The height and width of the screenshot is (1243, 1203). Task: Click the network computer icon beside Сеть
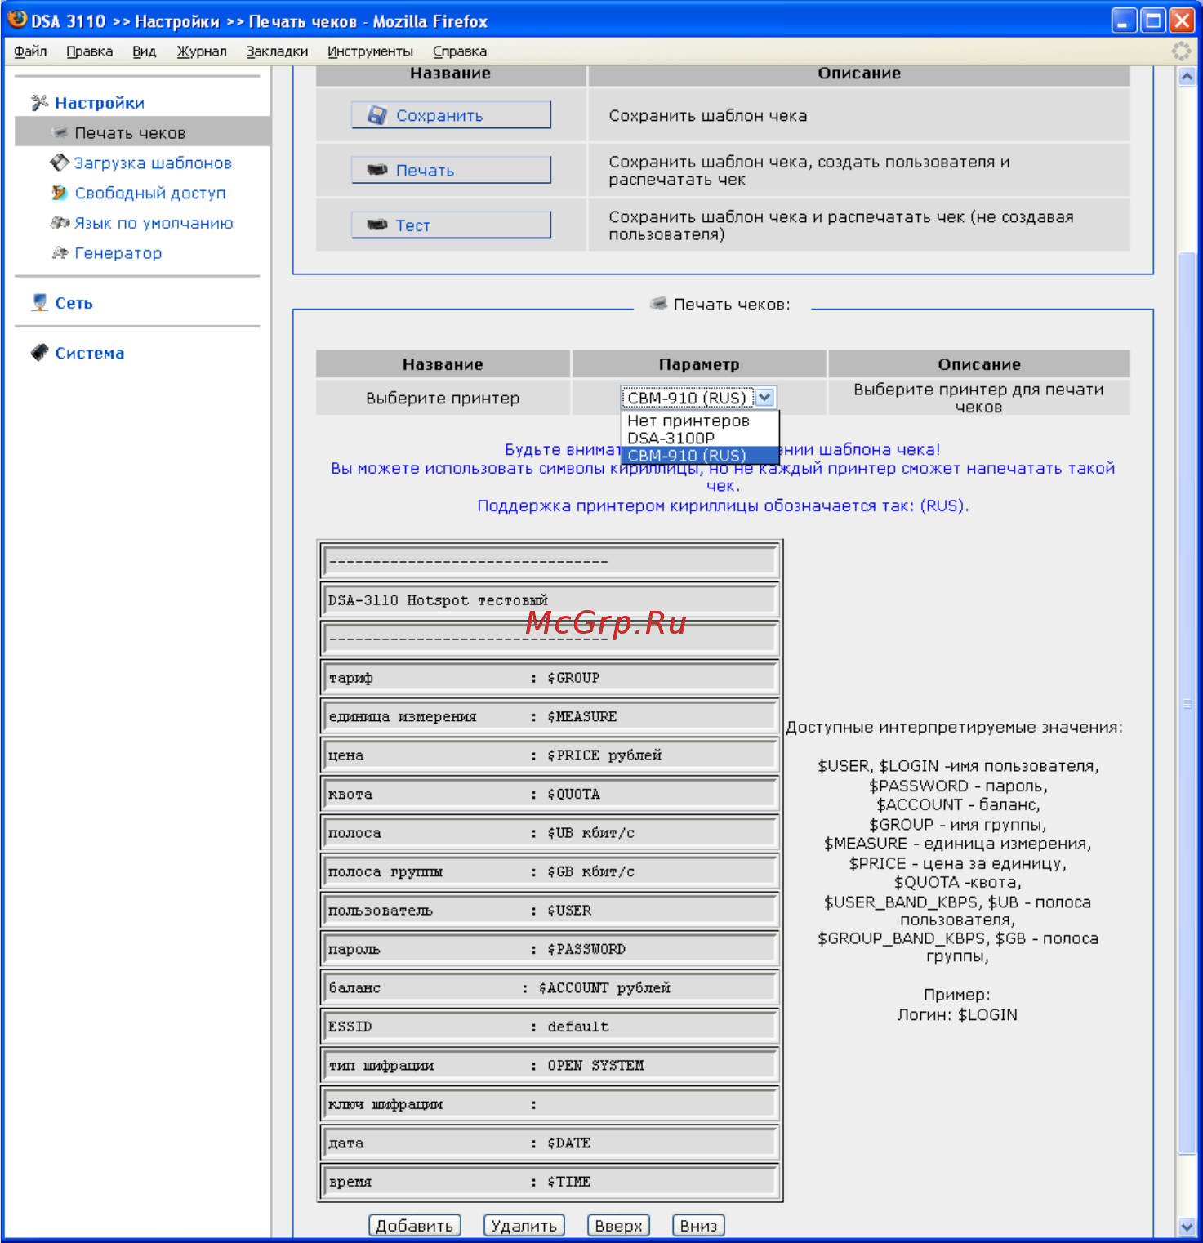tap(40, 303)
